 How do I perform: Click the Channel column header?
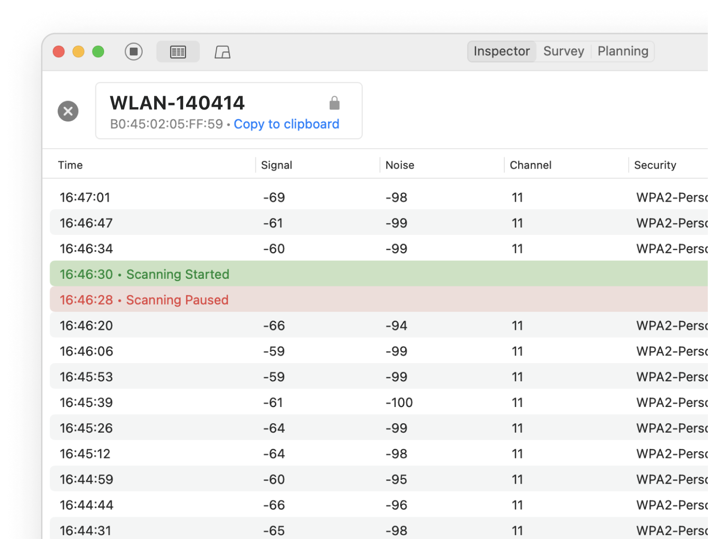point(531,165)
